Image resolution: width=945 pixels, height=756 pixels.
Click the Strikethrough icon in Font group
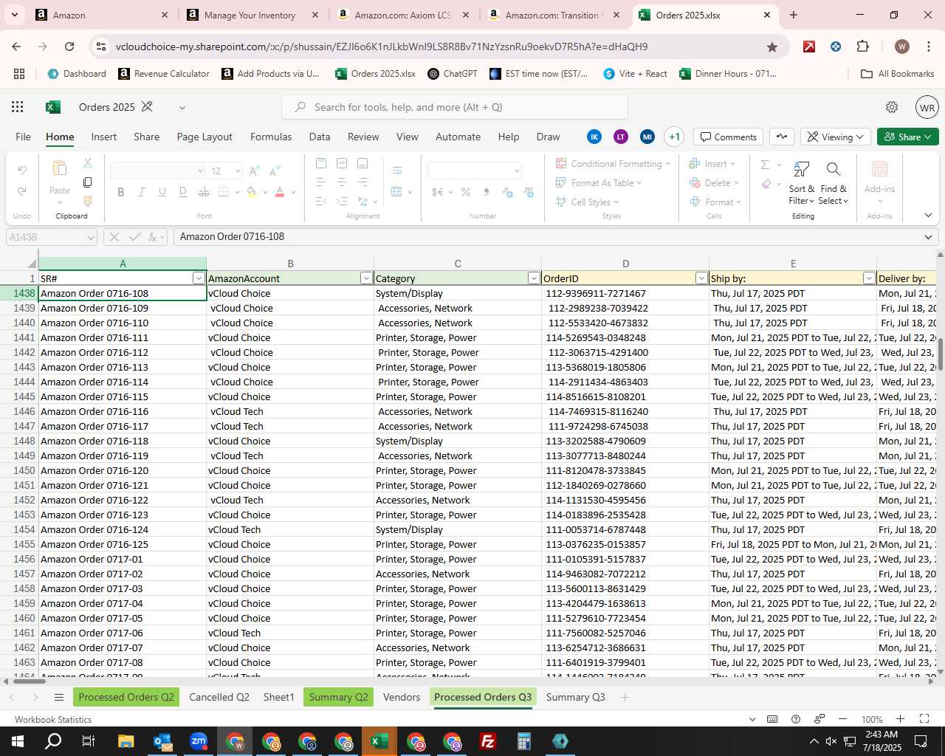204,192
